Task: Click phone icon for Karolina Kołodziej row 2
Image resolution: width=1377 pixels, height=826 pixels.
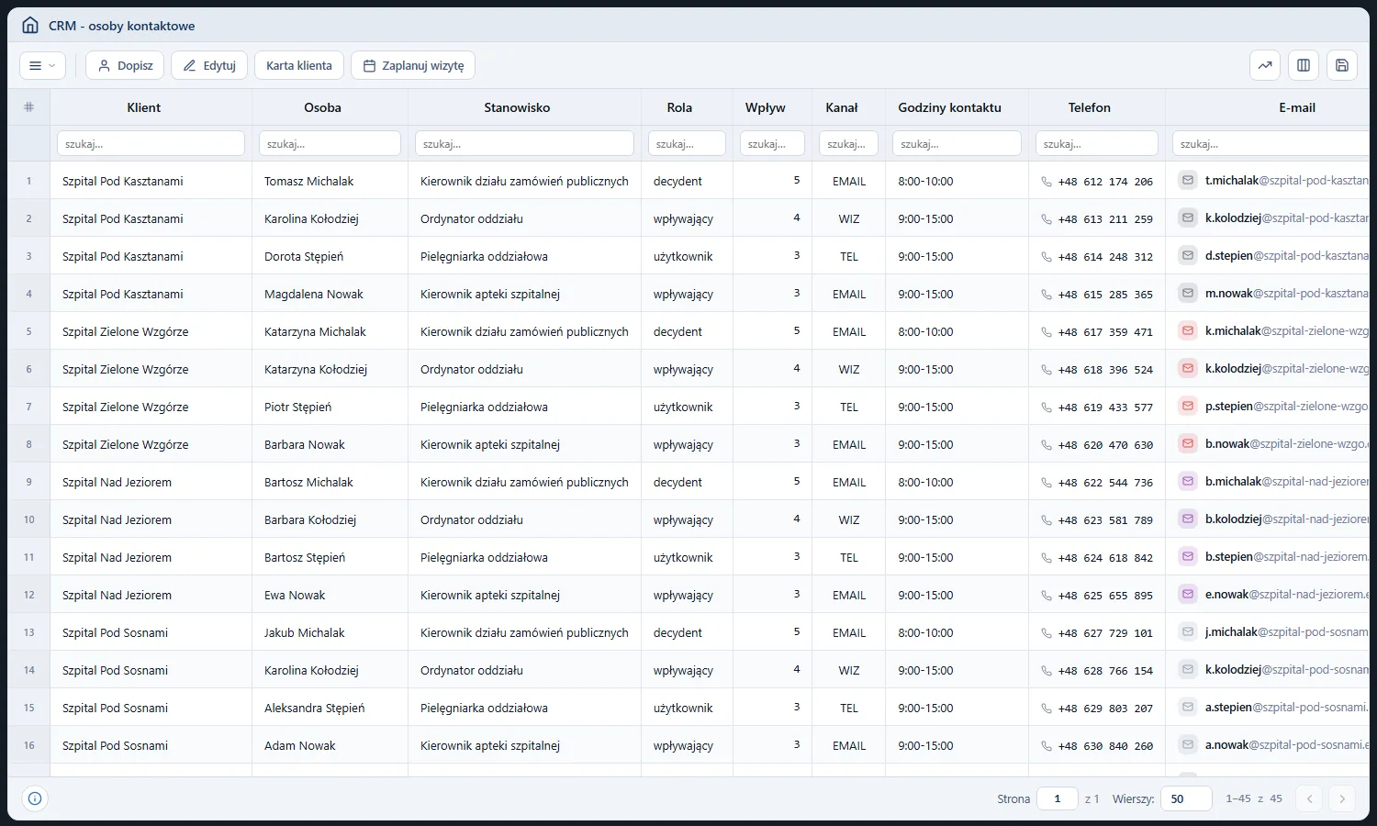Action: click(x=1047, y=219)
